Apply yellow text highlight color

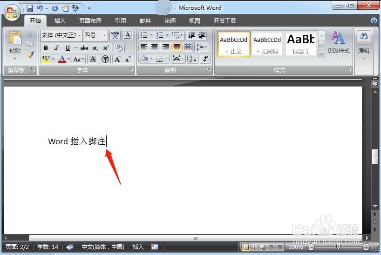pos(46,59)
